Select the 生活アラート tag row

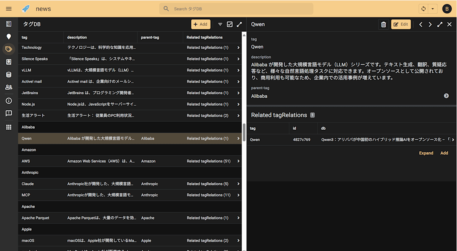coord(130,116)
